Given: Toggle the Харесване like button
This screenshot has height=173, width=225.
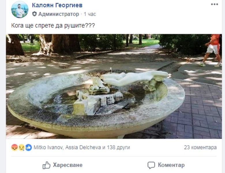Looking at the screenshot, I should click(63, 165).
